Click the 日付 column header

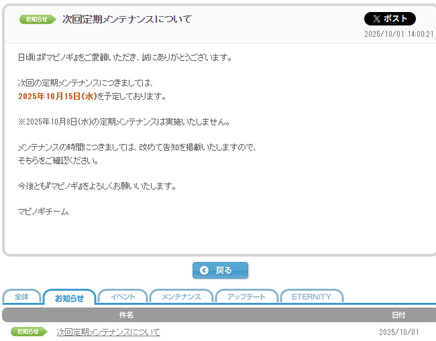pyautogui.click(x=398, y=315)
